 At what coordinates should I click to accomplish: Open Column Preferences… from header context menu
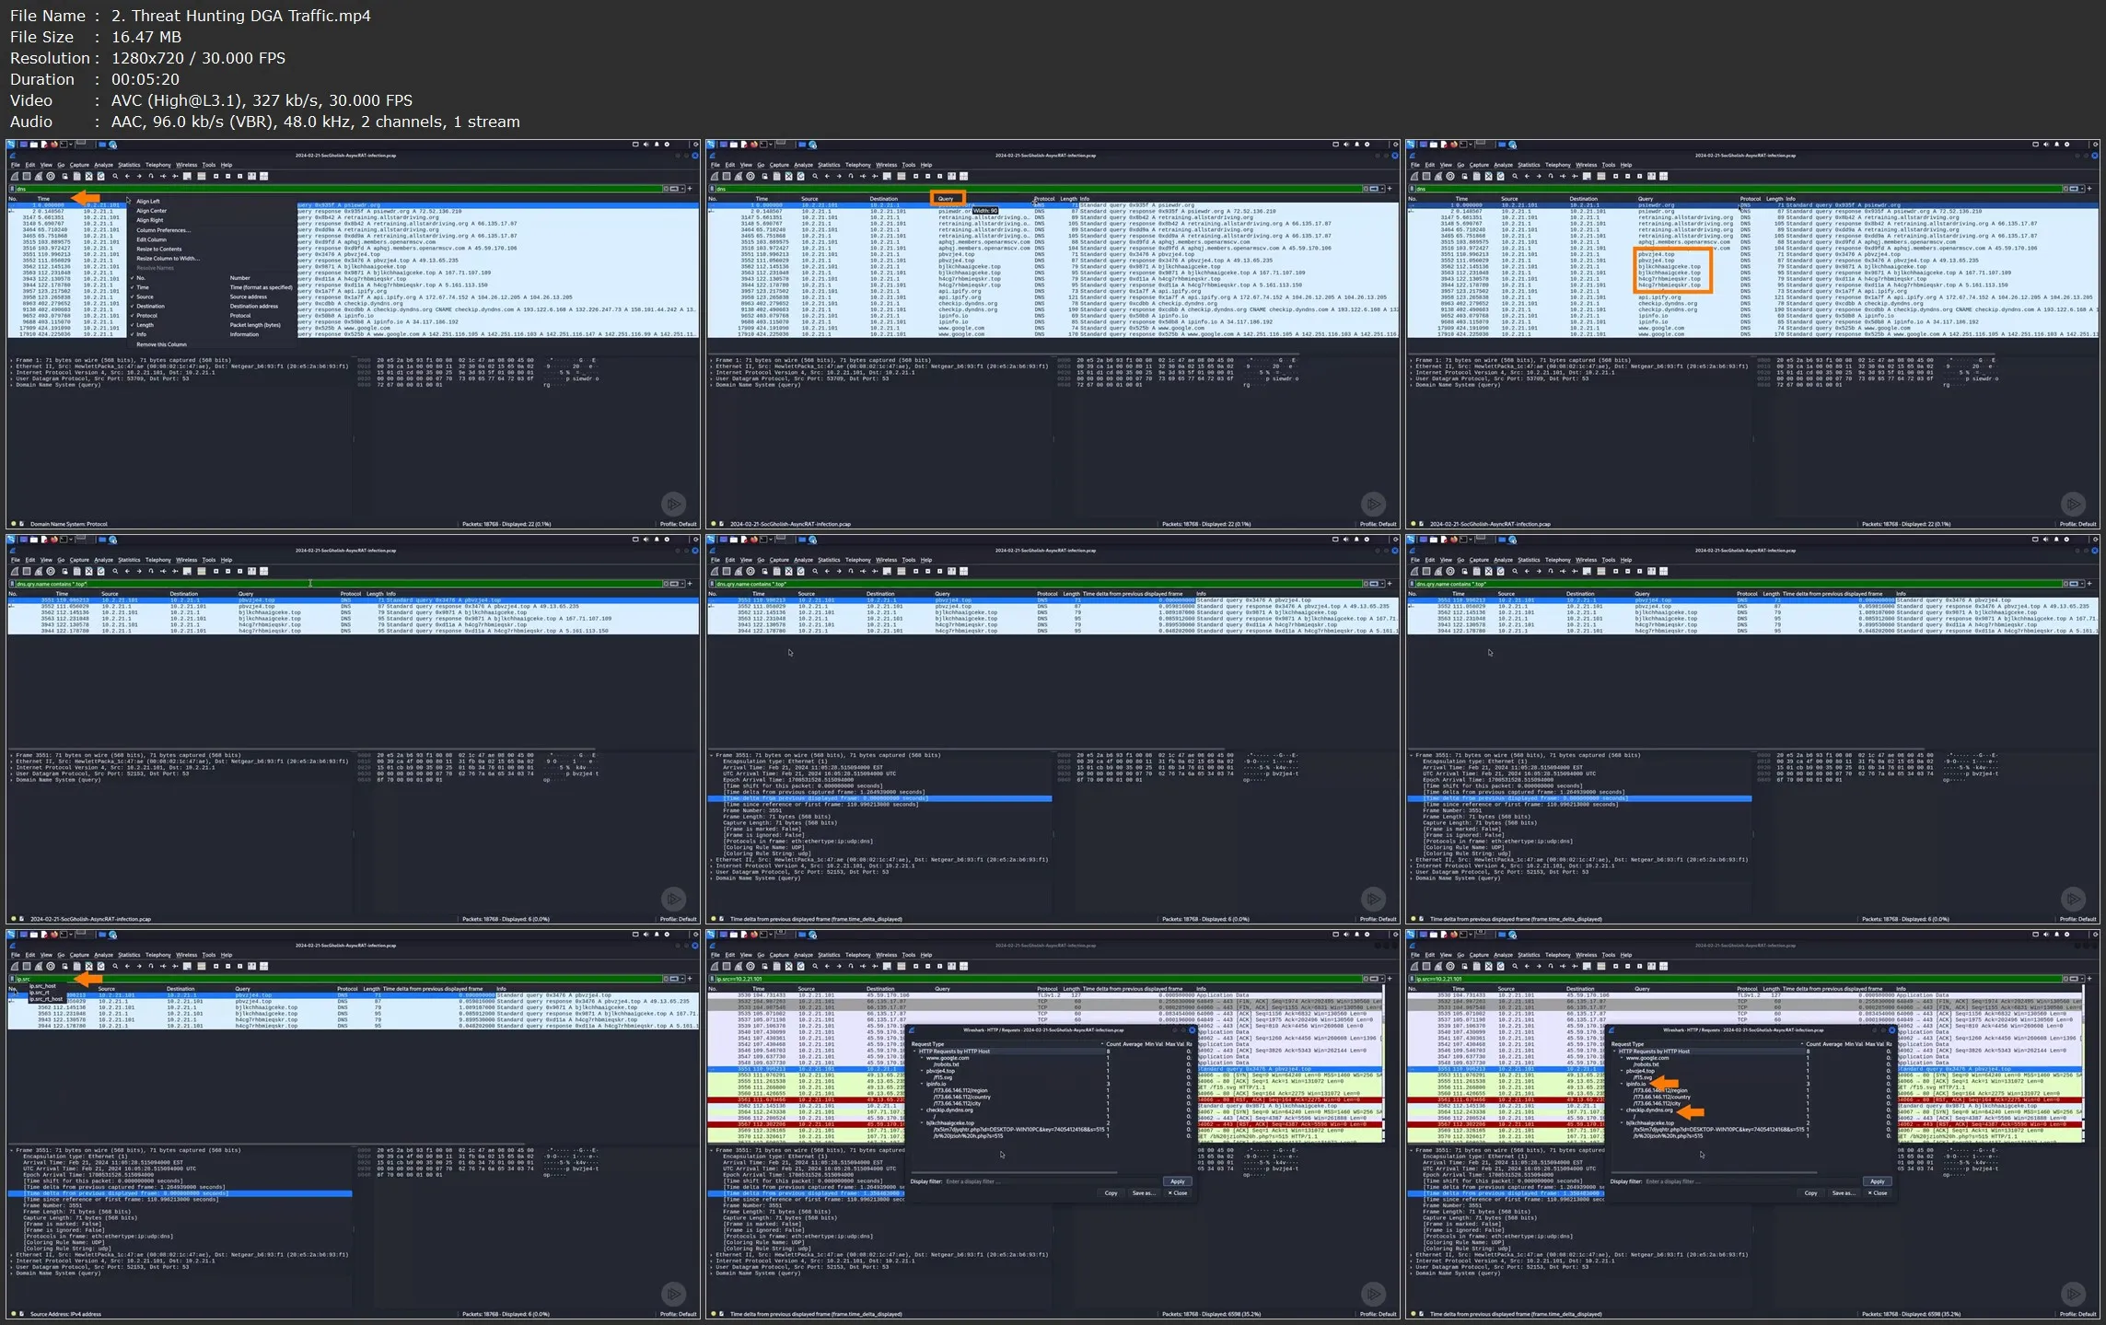[163, 230]
